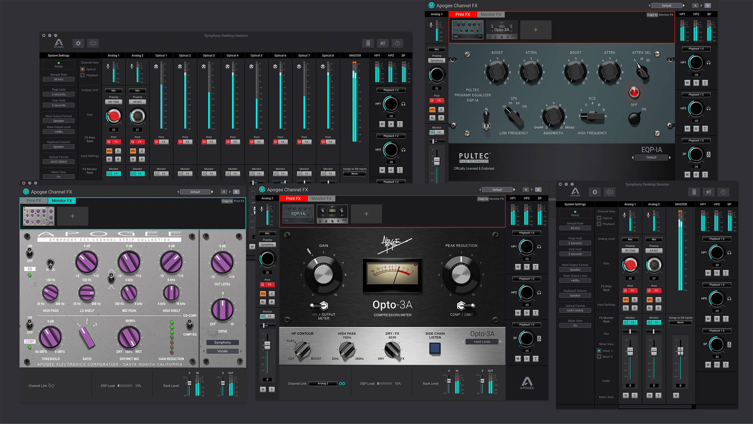This screenshot has width=753, height=424.
Task: Click the settings gear icon in Symphony Desktop Session
Action: [x=78, y=43]
